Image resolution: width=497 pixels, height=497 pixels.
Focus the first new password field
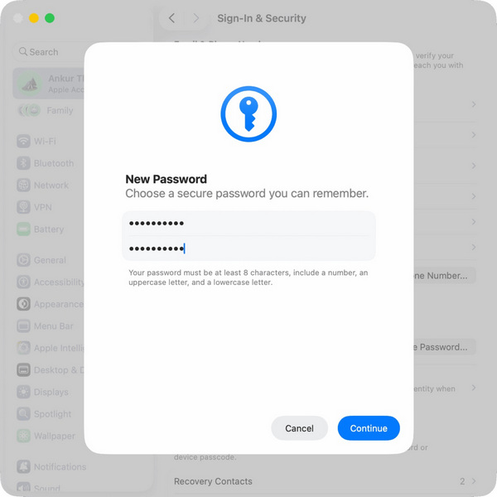pos(248,223)
